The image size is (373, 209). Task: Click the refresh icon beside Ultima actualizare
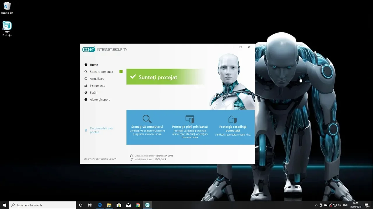tap(132, 156)
